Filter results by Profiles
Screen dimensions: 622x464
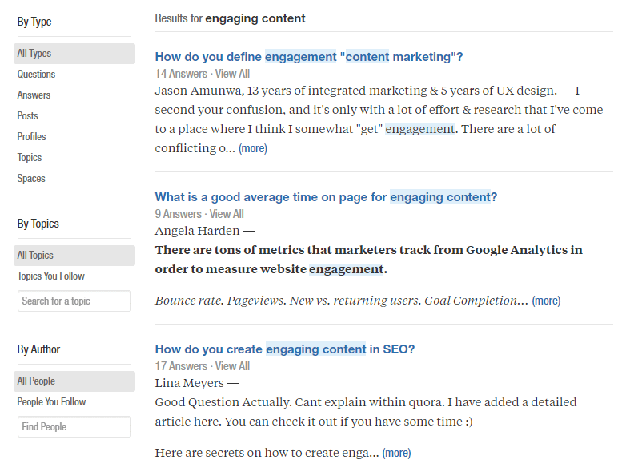tap(31, 137)
